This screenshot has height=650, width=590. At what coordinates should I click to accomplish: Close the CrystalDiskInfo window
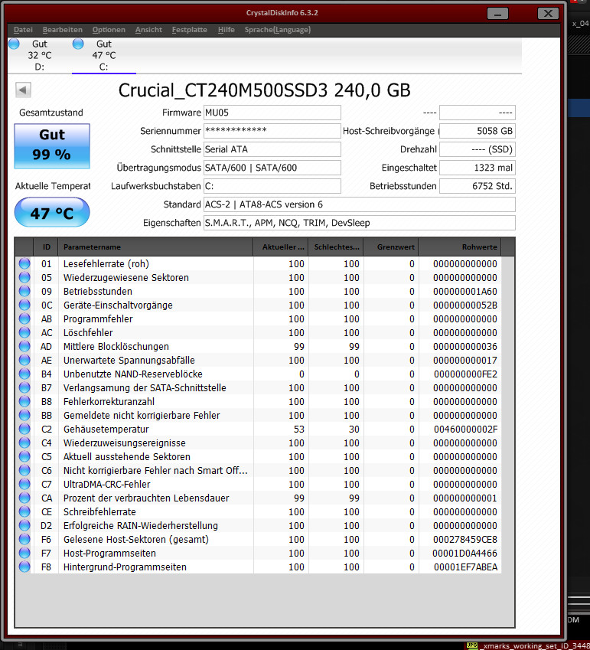[548, 14]
